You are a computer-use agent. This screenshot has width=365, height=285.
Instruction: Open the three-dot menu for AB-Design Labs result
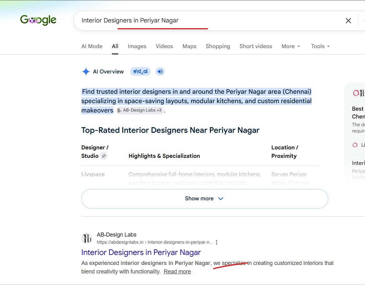pyautogui.click(x=216, y=242)
